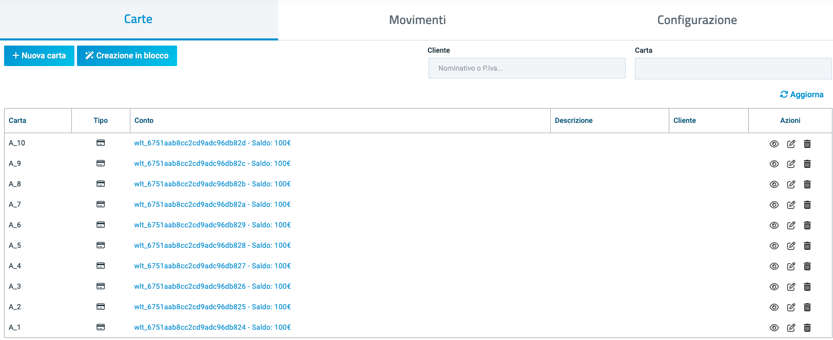The height and width of the screenshot is (340, 833).
Task: Click the Nuova carta button
Action: 39,56
